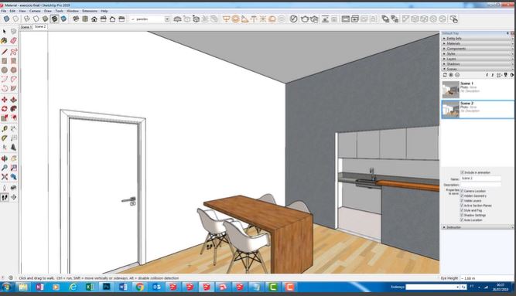Toggle Active Section Planes checkbox
The width and height of the screenshot is (516, 296).
point(462,206)
